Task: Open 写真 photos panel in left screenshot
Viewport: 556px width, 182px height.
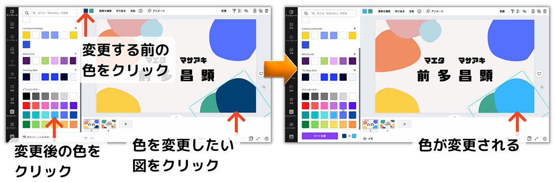Action: click(x=11, y=51)
